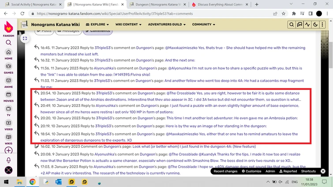
Task: Open the wiki Discuss icon
Action: click(x=299, y=25)
